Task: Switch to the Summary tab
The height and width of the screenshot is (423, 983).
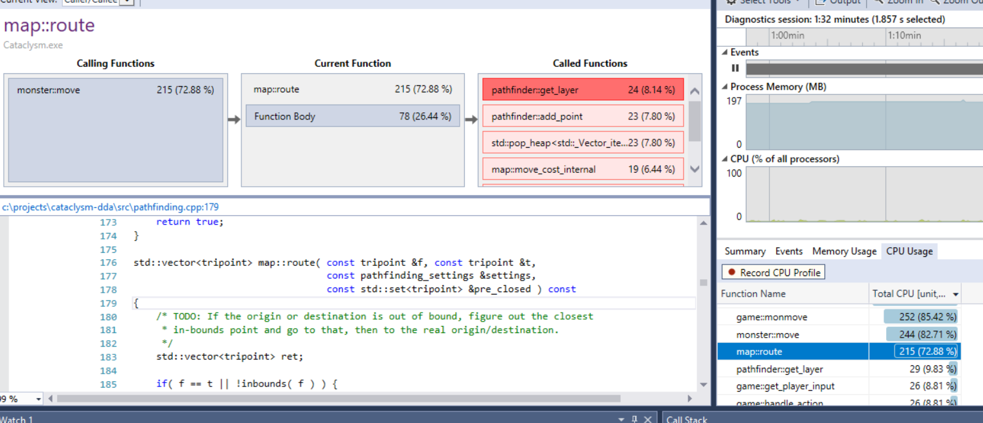Action: 745,251
